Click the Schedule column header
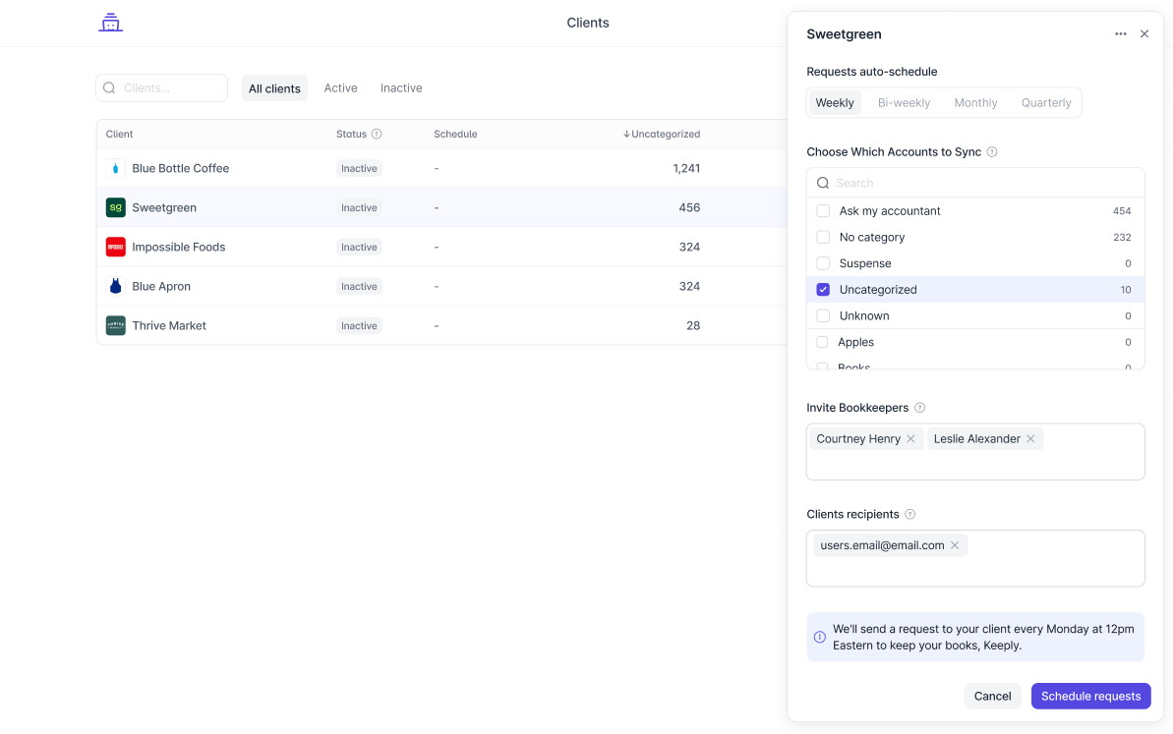Screen dimensions: 1173x734 455,134
